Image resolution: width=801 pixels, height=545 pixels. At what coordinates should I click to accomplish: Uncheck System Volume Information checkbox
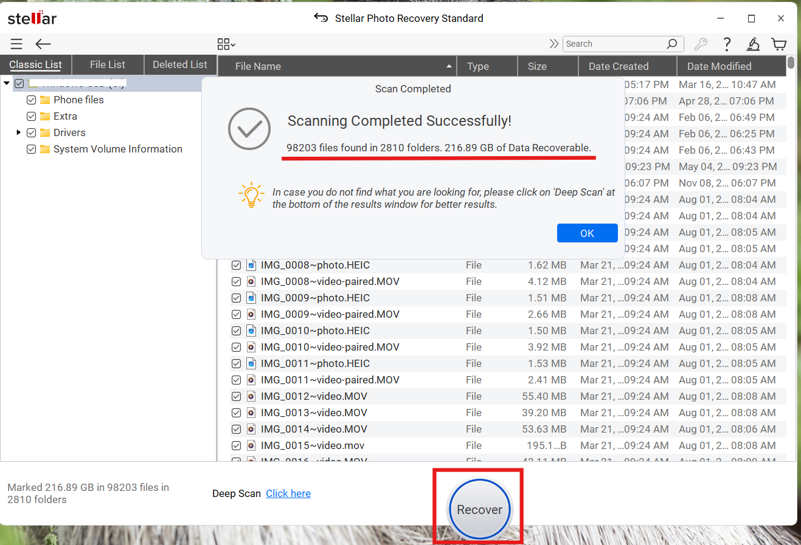(x=32, y=149)
